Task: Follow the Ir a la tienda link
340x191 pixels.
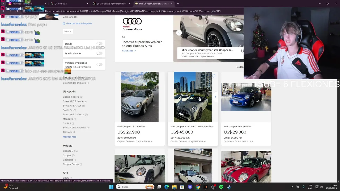Action: [x=129, y=51]
